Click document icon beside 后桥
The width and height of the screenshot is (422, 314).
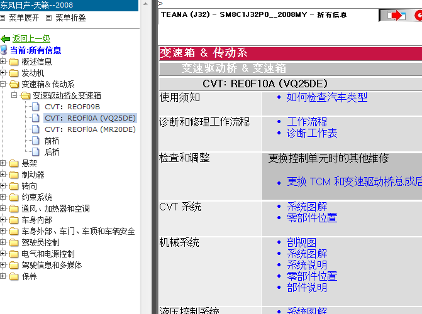coord(35,152)
